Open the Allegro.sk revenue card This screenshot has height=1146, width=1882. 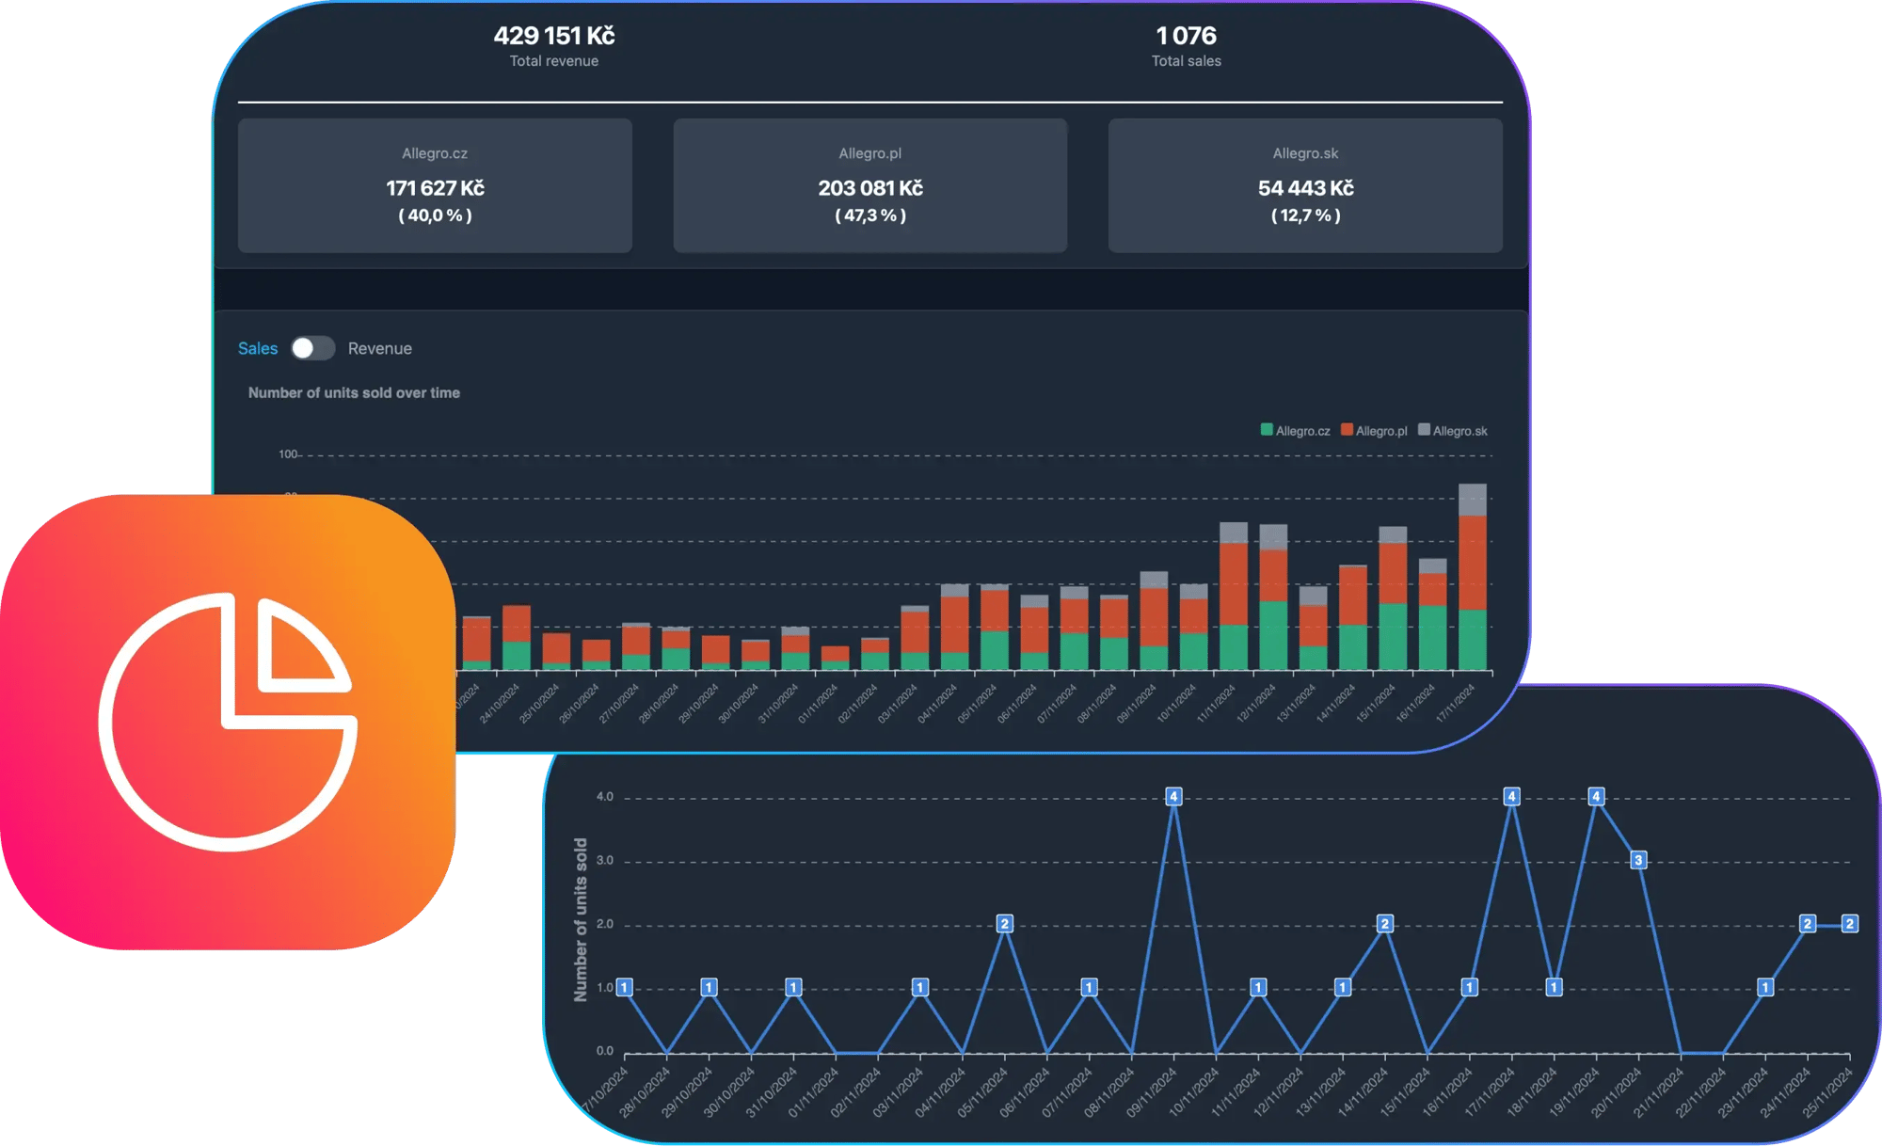(1305, 185)
